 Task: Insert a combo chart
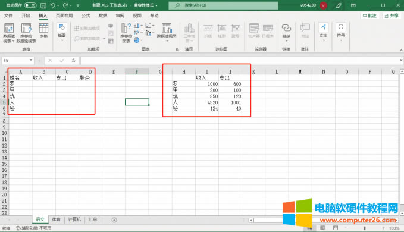pos(148,33)
